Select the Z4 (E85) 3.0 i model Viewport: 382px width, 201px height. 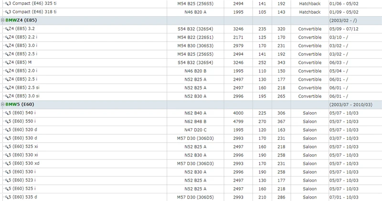tap(23, 45)
